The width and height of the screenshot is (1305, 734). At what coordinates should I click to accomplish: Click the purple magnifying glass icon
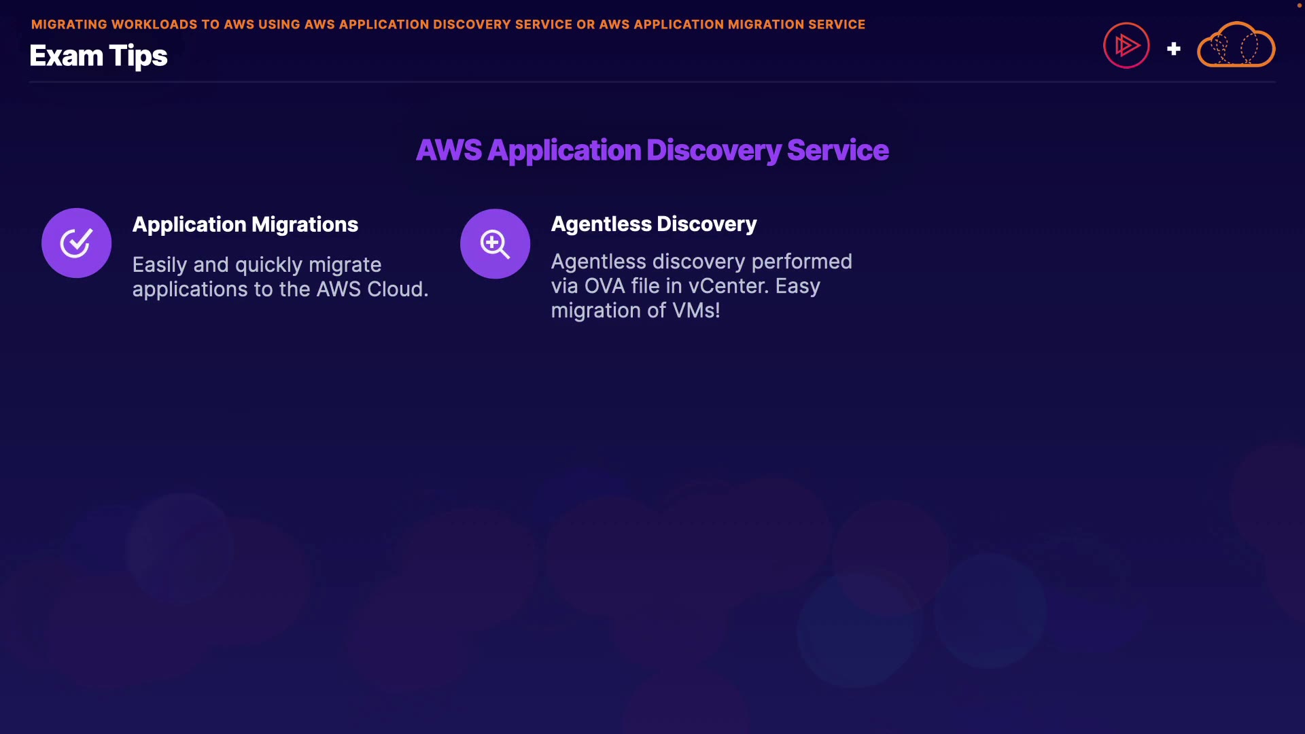click(495, 243)
